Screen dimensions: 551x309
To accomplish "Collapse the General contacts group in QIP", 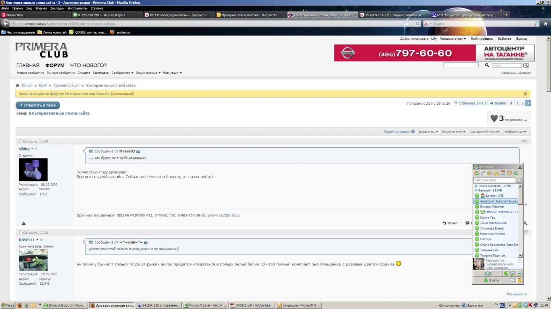I will click(476, 190).
